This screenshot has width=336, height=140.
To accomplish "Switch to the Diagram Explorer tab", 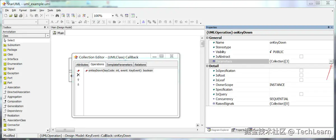I will click(x=218, y=130).
